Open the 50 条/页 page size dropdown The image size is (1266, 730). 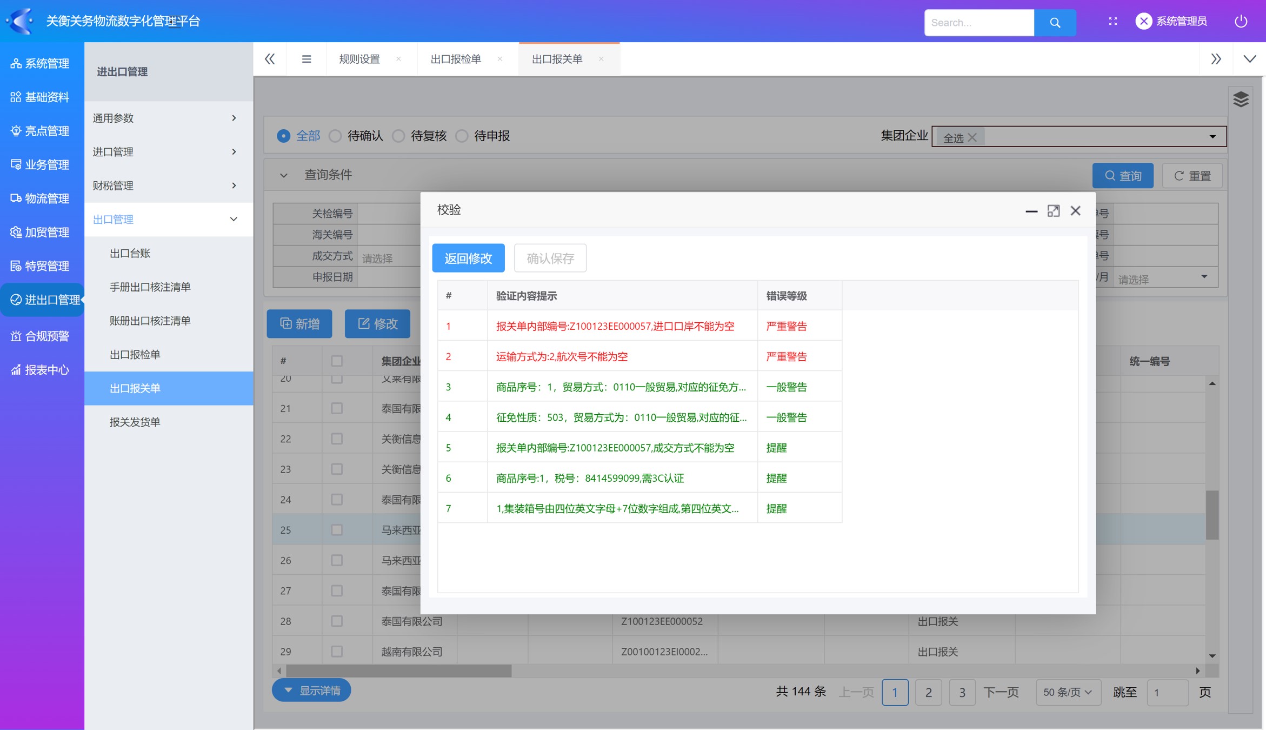click(1068, 692)
